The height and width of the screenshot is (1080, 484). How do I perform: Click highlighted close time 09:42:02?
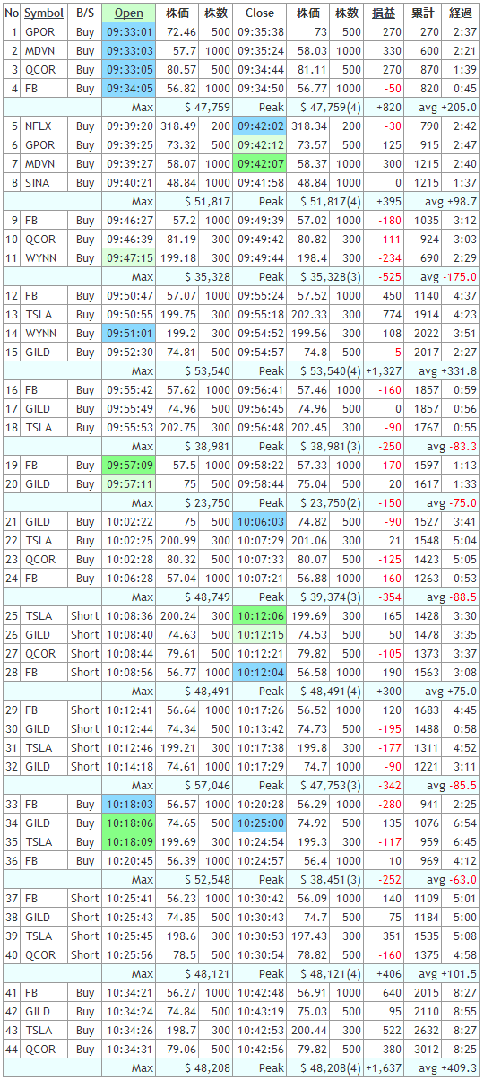click(260, 126)
